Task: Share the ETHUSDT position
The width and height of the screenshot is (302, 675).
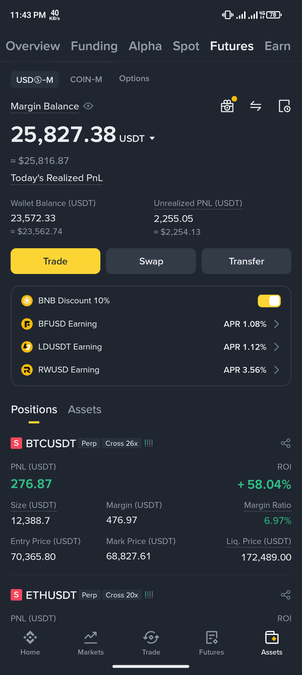Action: [x=286, y=595]
